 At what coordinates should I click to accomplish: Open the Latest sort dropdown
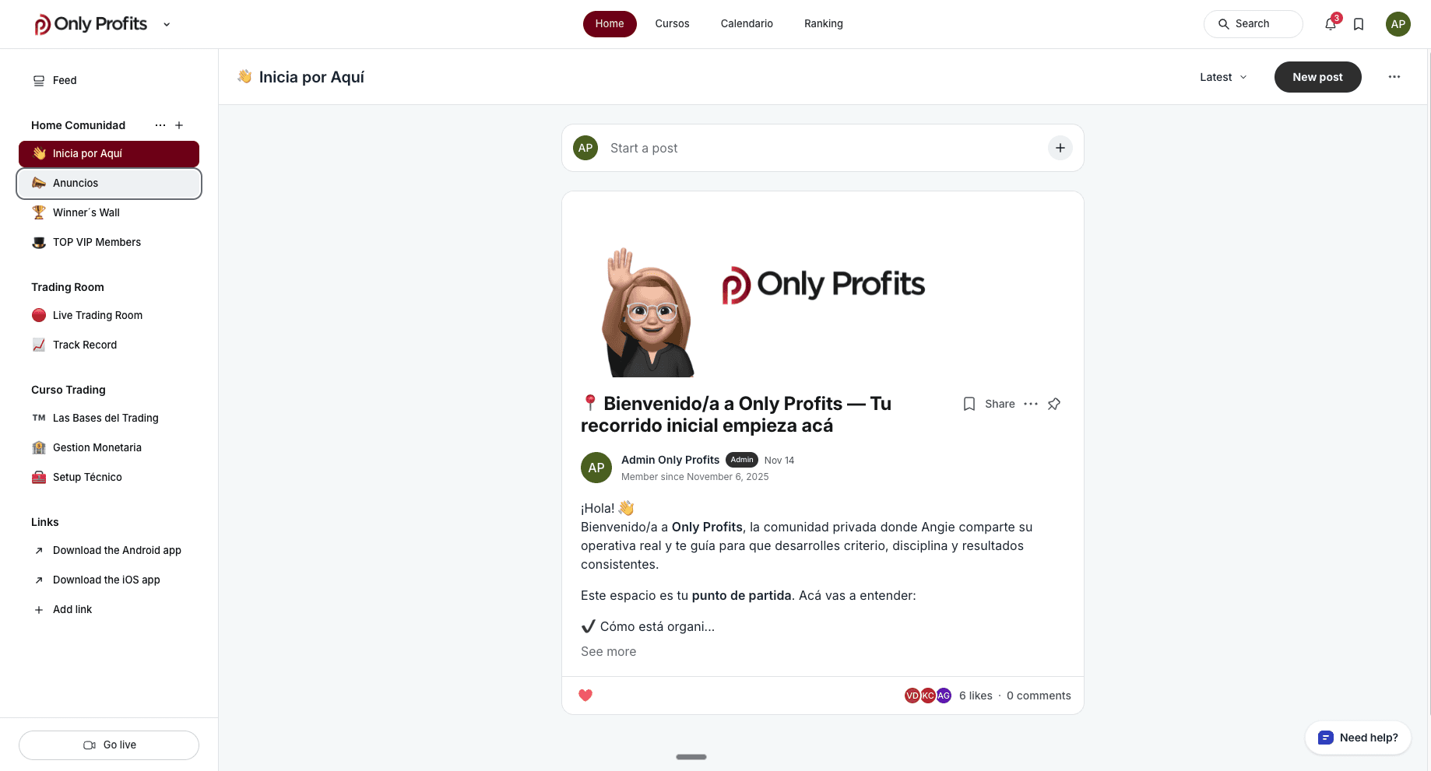(1223, 77)
